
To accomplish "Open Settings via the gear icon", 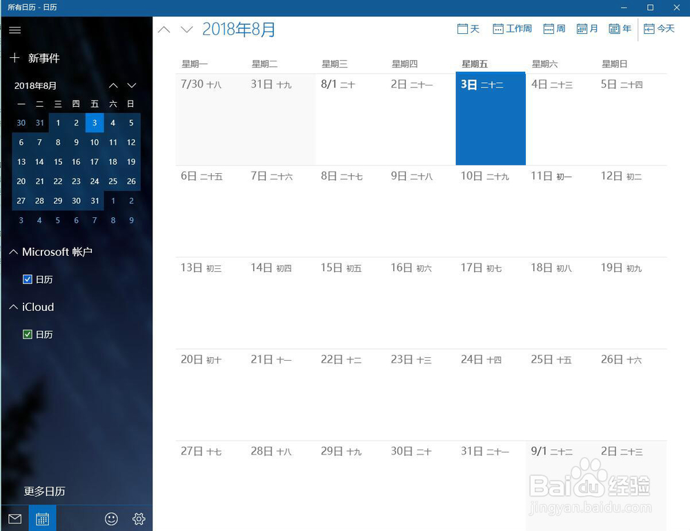I will [138, 519].
